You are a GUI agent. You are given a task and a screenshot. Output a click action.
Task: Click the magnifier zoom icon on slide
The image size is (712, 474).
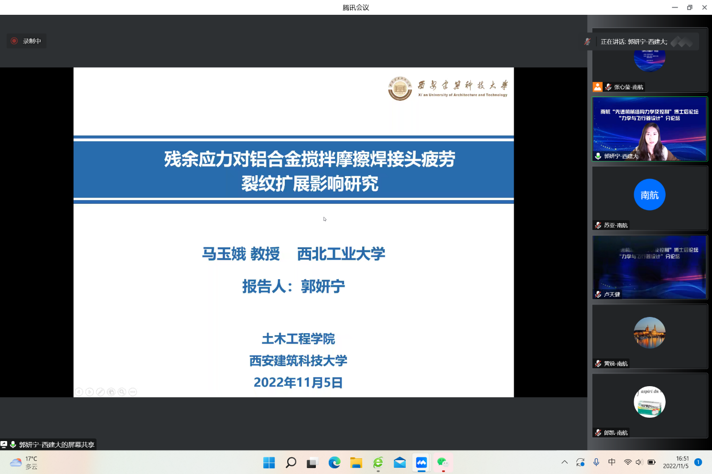pyautogui.click(x=122, y=392)
